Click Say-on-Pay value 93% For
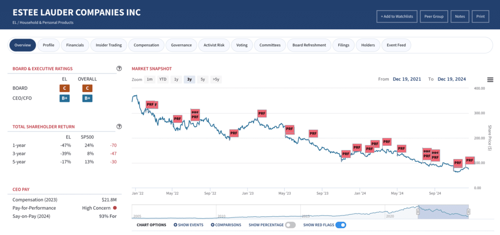The width and height of the screenshot is (500, 235). tap(108, 216)
